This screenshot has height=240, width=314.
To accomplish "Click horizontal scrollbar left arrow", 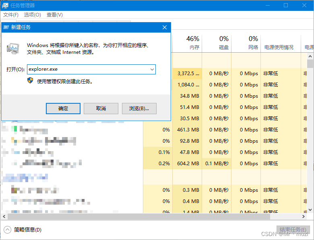I will [4, 216].
